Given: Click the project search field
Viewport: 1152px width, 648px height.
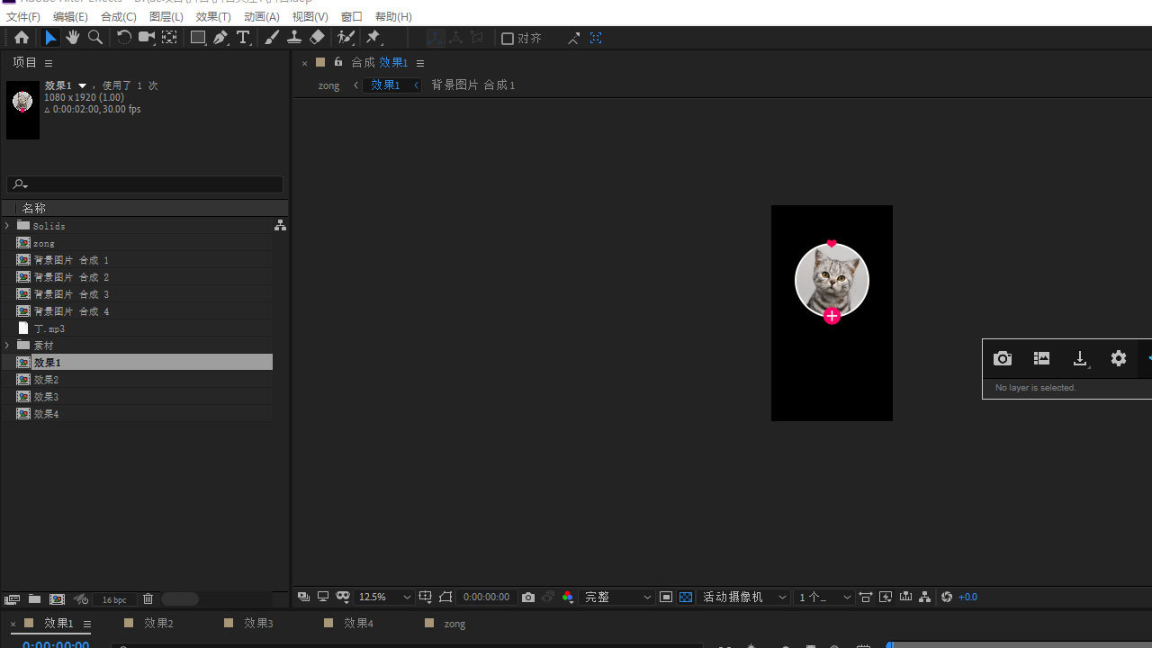Looking at the screenshot, I should click(x=145, y=184).
